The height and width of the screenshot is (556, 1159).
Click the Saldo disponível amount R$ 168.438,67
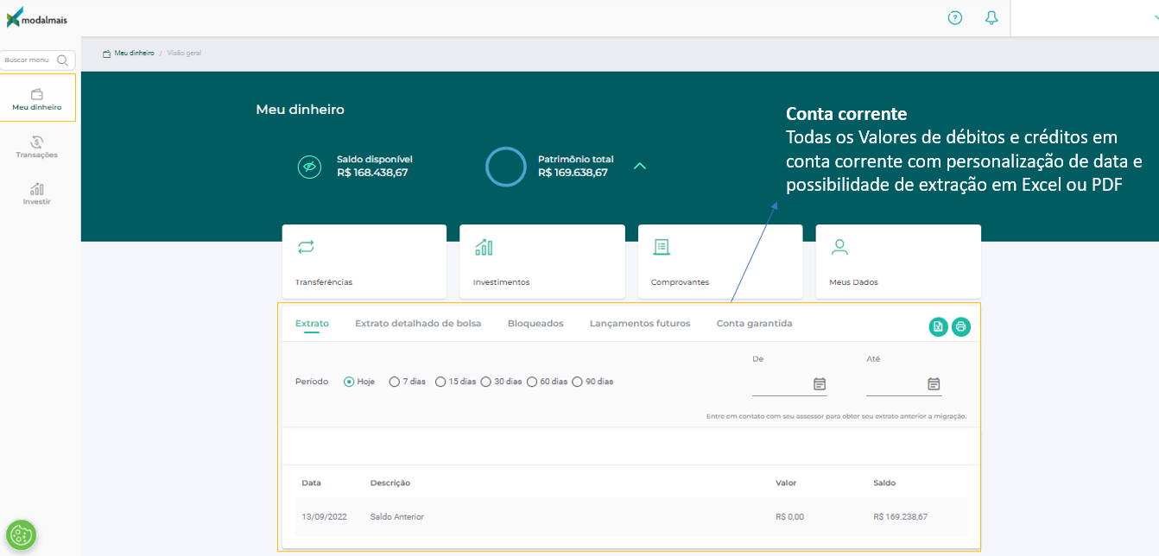click(372, 173)
